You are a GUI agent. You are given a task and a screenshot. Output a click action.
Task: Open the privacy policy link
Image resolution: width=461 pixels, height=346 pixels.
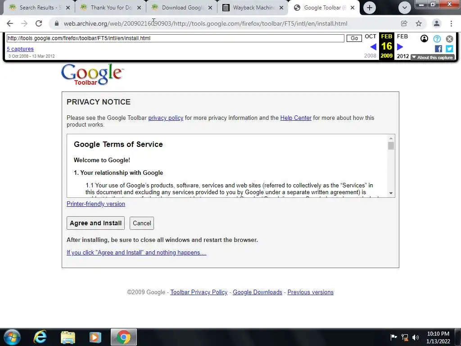[166, 118]
